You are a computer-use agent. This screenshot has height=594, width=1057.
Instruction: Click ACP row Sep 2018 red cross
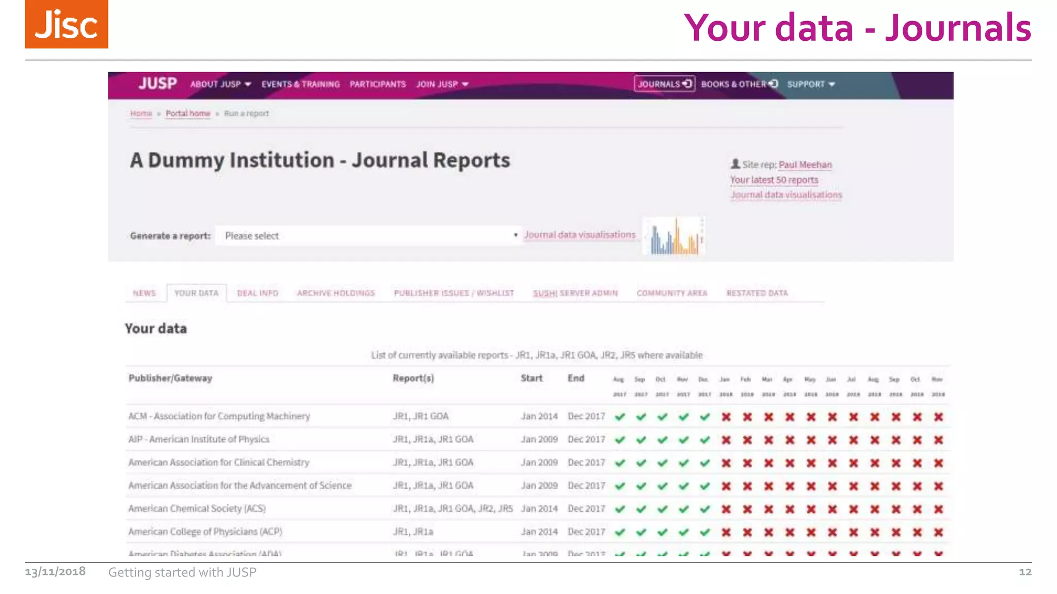(896, 532)
